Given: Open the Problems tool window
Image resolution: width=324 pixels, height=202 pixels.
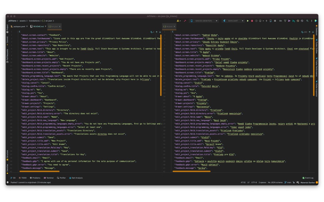Looking at the screenshot, I should 35,178.
